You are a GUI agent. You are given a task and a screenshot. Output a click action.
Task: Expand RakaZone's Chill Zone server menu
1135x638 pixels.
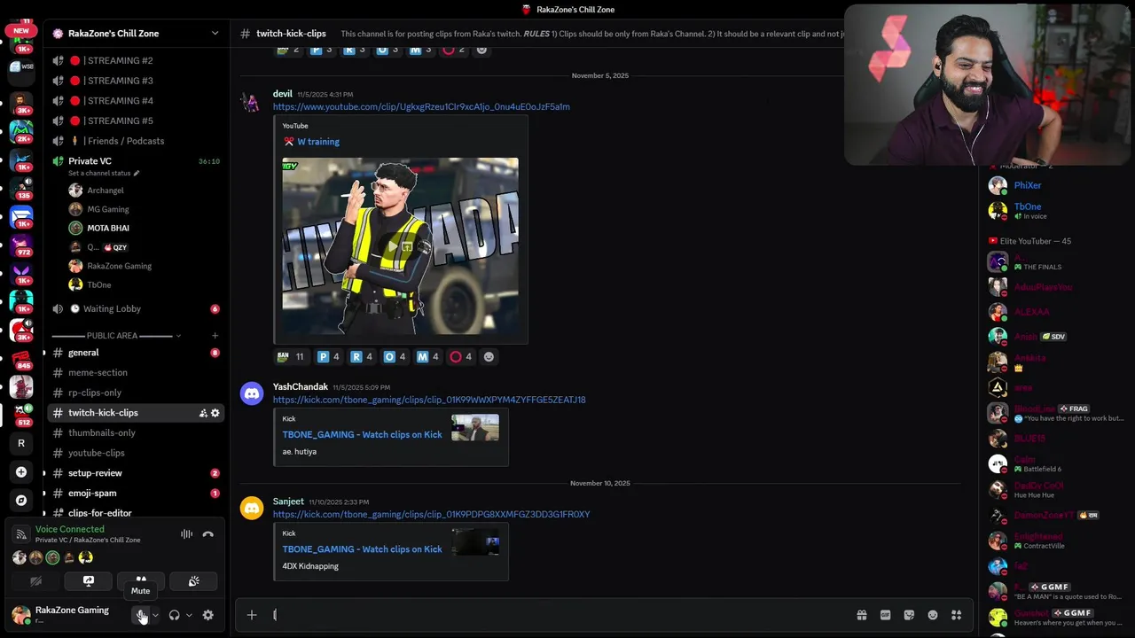coord(215,34)
